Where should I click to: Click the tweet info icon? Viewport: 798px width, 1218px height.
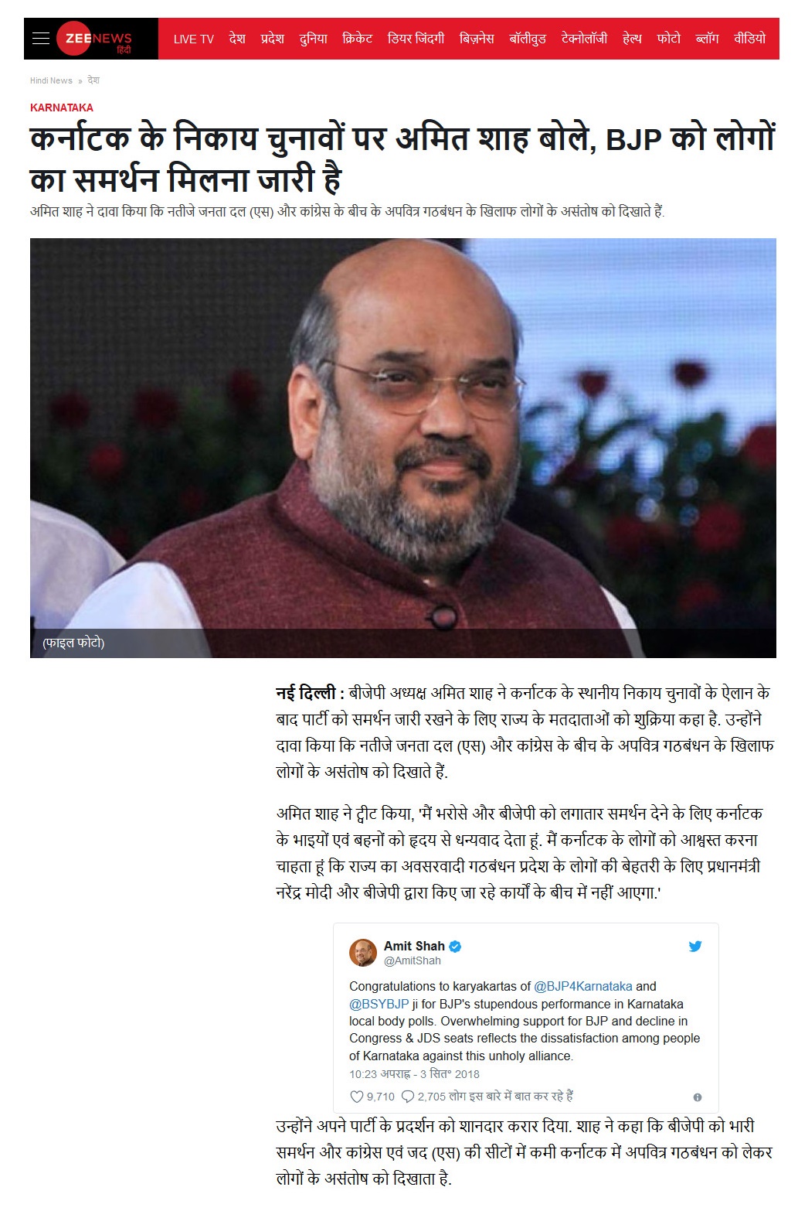[698, 1097]
